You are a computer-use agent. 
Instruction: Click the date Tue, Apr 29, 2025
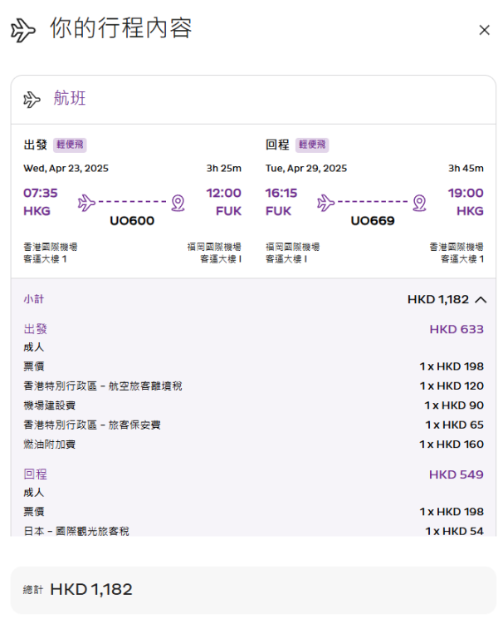(x=306, y=169)
